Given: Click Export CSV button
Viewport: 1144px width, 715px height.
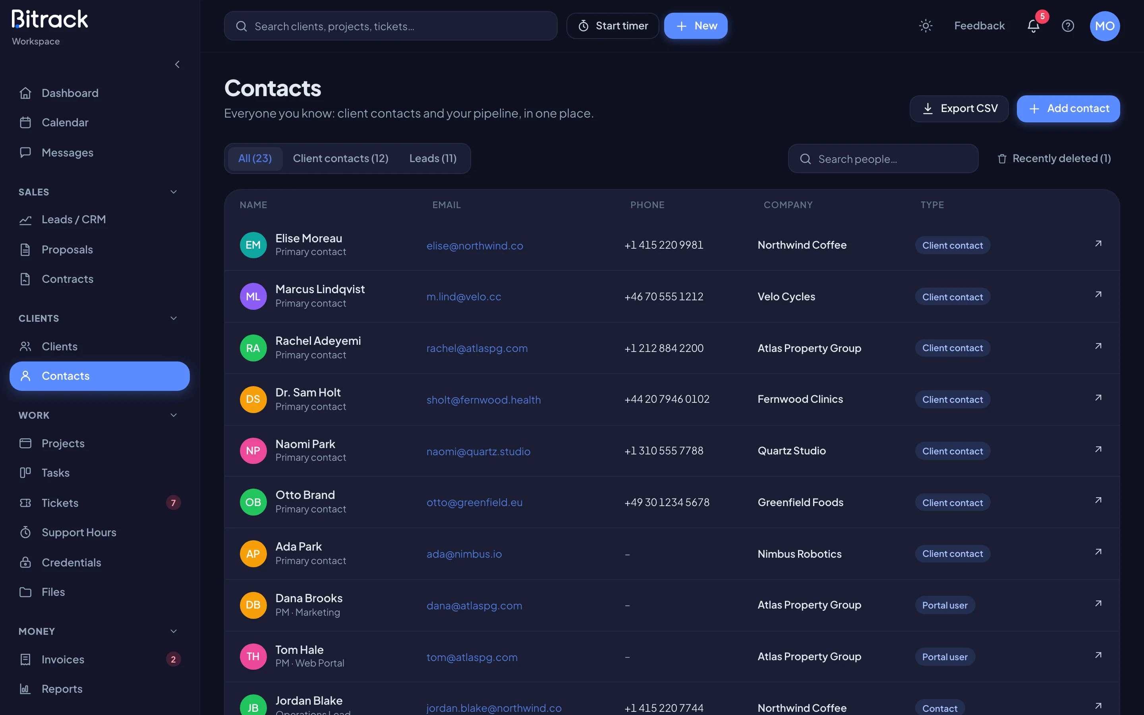Looking at the screenshot, I should (x=958, y=109).
